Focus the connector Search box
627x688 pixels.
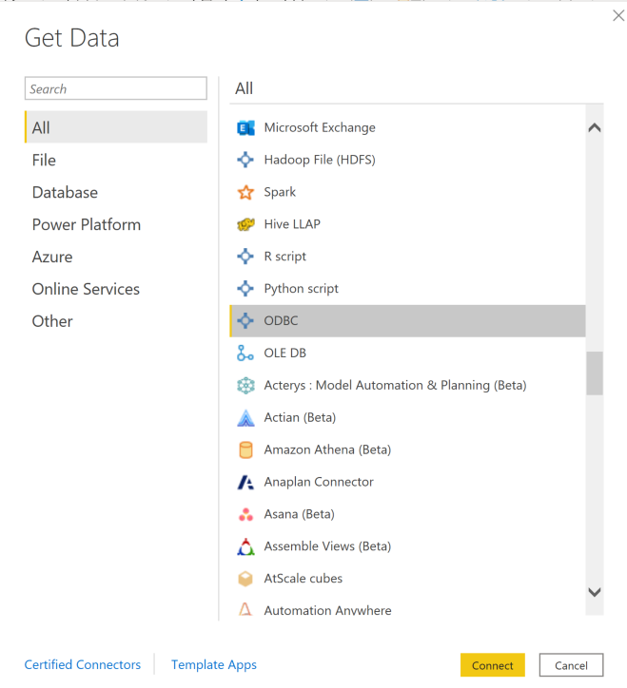pos(116,88)
